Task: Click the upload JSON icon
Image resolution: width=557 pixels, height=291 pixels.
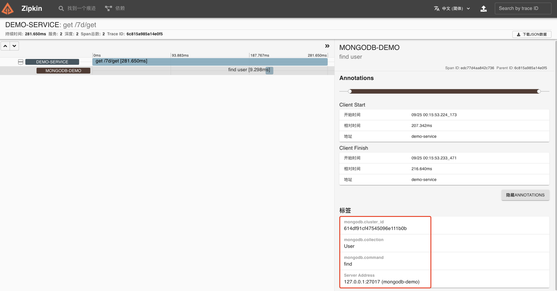Action: 483,8
